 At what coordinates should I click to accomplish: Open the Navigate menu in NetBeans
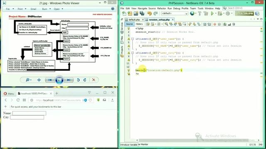(142, 8)
